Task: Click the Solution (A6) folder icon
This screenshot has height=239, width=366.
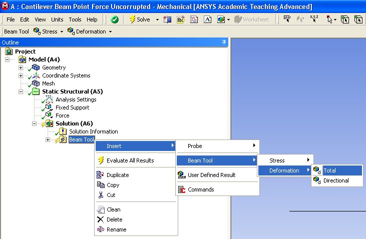Action: (x=49, y=123)
